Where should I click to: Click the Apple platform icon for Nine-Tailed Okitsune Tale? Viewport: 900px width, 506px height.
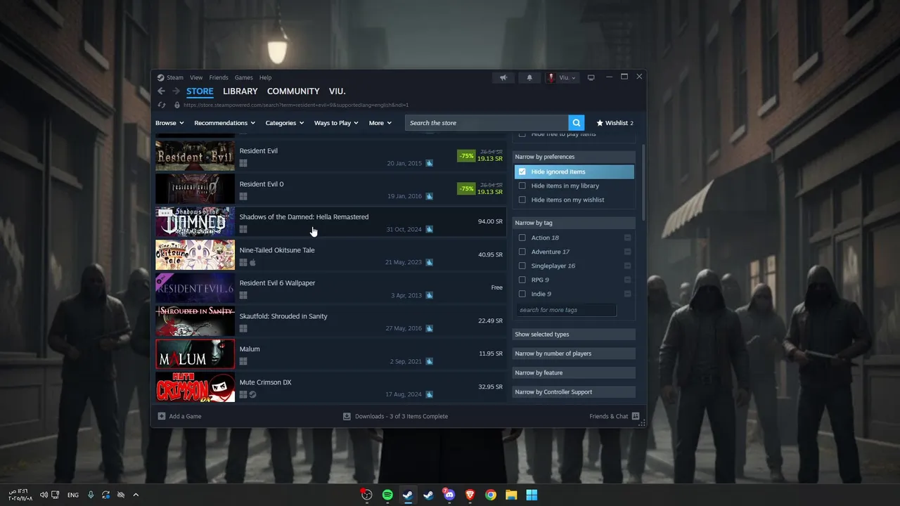point(252,262)
